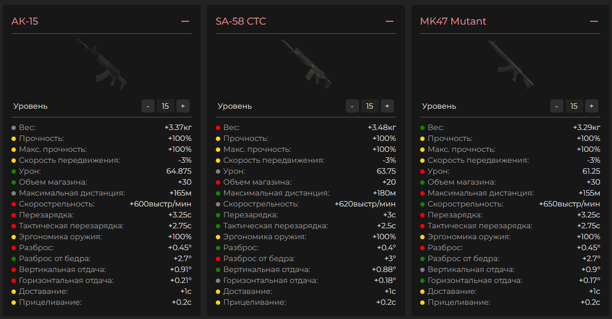This screenshot has height=319, width=612.
Task: Click the "Объем магазина:" label in SA-58 CTC card
Action: 257,182
